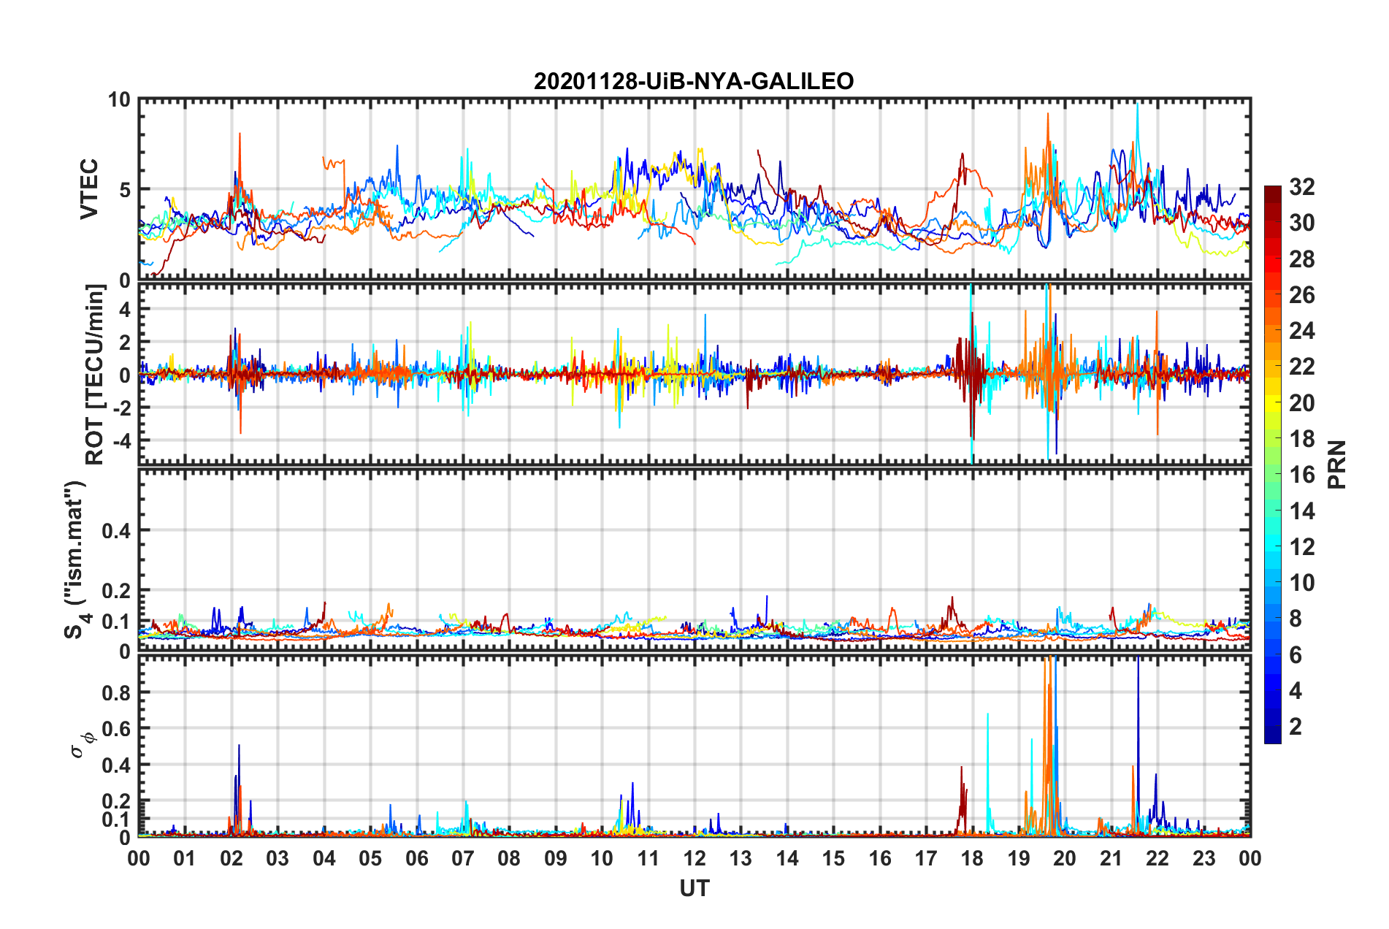Screen dimensions: 1389x929
Task: Click colorbar tick label 24
Action: [x=1301, y=331]
